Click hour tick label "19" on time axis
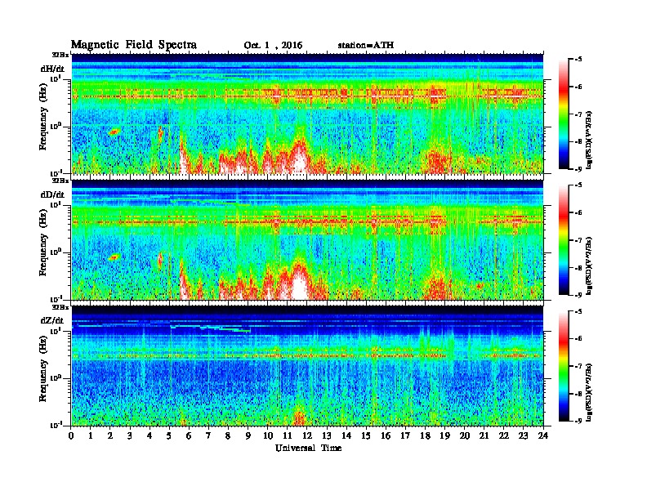 (444, 436)
